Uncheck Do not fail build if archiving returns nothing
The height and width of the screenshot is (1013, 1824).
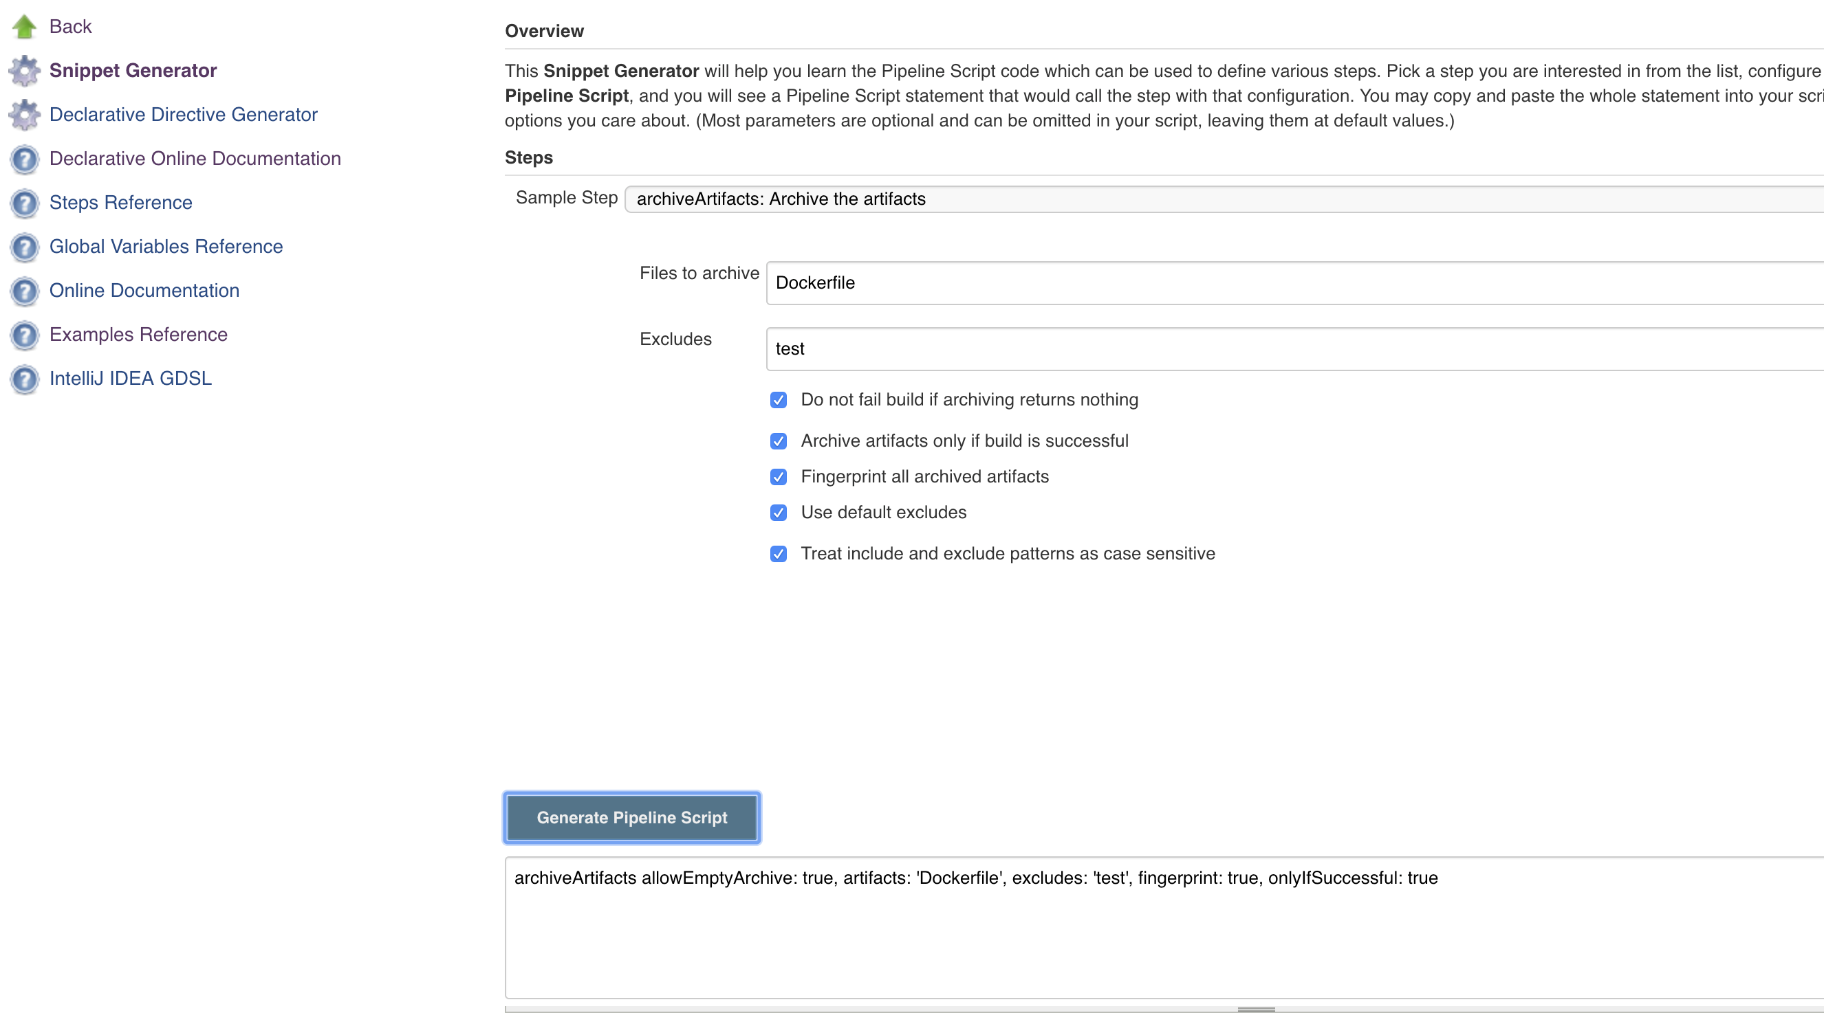(778, 400)
